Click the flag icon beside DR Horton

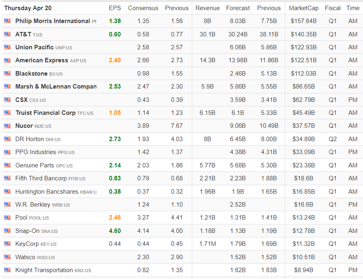tap(7, 139)
